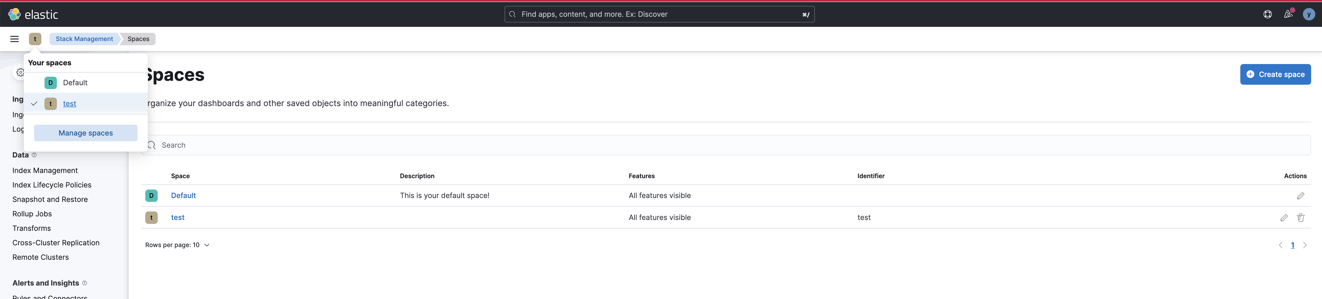
Task: Open the help menu lifebuoy icon
Action: (x=1267, y=14)
